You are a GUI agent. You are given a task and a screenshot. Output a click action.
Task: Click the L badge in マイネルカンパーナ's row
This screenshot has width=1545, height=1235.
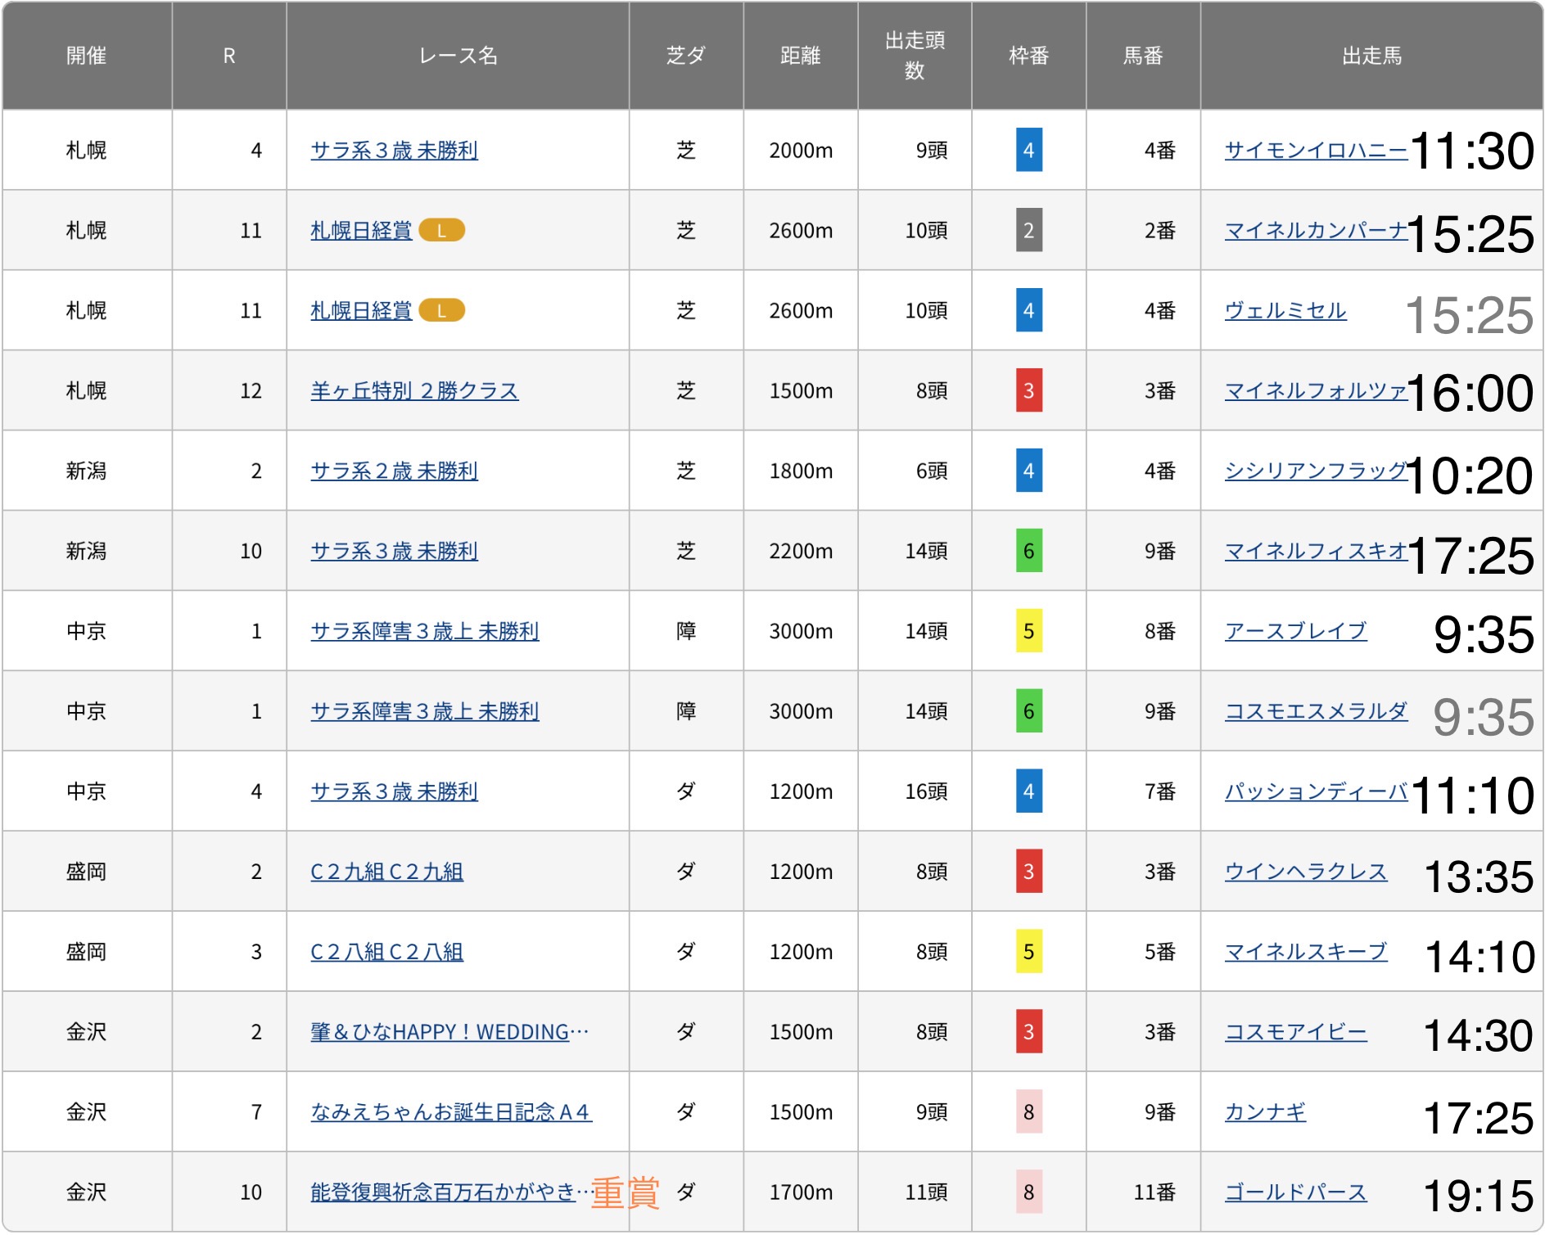(x=441, y=231)
